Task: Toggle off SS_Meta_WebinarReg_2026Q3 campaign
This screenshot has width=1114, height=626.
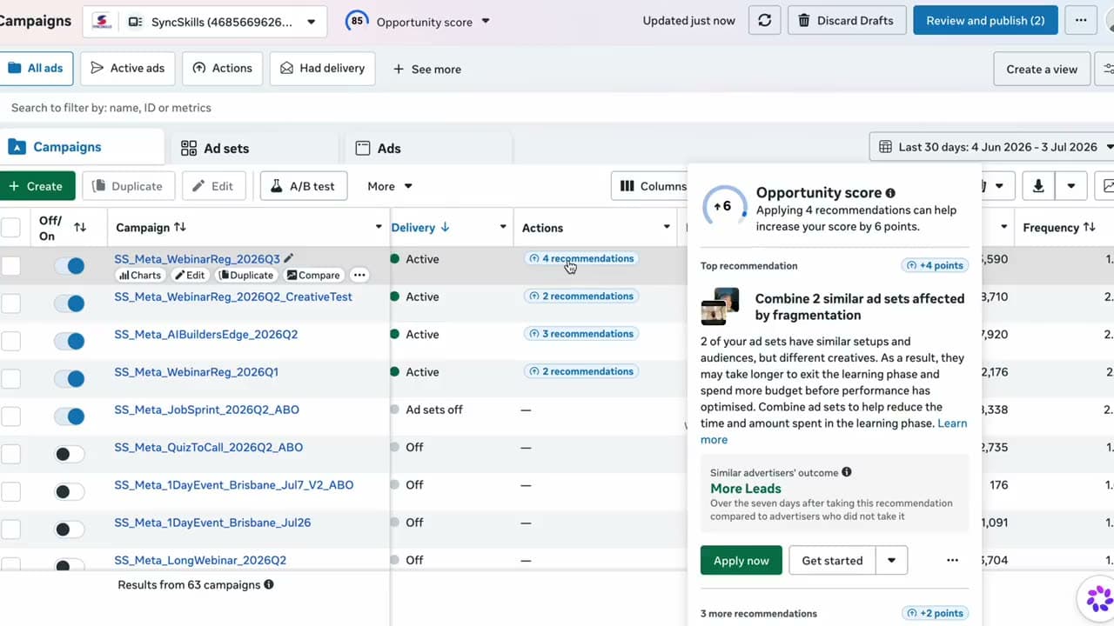Action: 69,266
